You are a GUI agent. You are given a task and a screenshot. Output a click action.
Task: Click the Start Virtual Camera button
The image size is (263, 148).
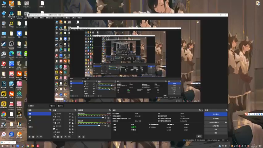coord(214,122)
